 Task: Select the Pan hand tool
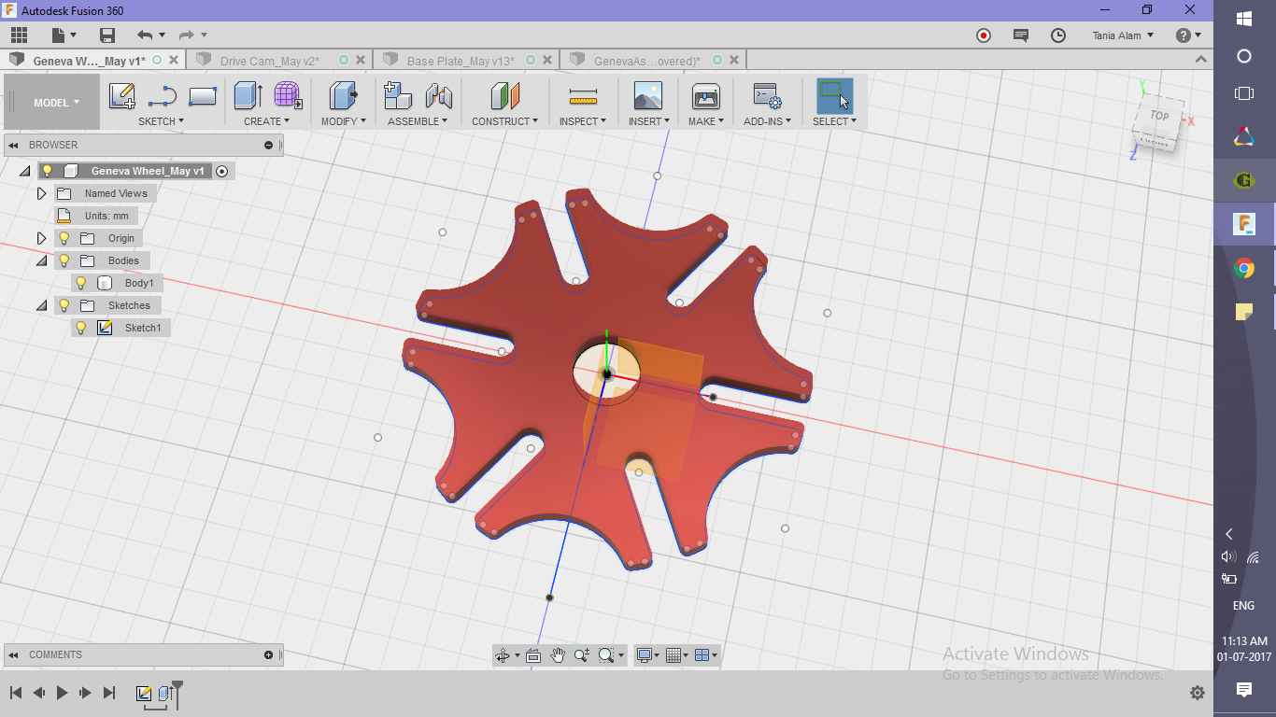pos(558,655)
